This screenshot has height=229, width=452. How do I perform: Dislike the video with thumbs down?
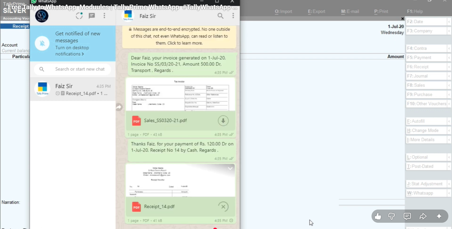392,216
